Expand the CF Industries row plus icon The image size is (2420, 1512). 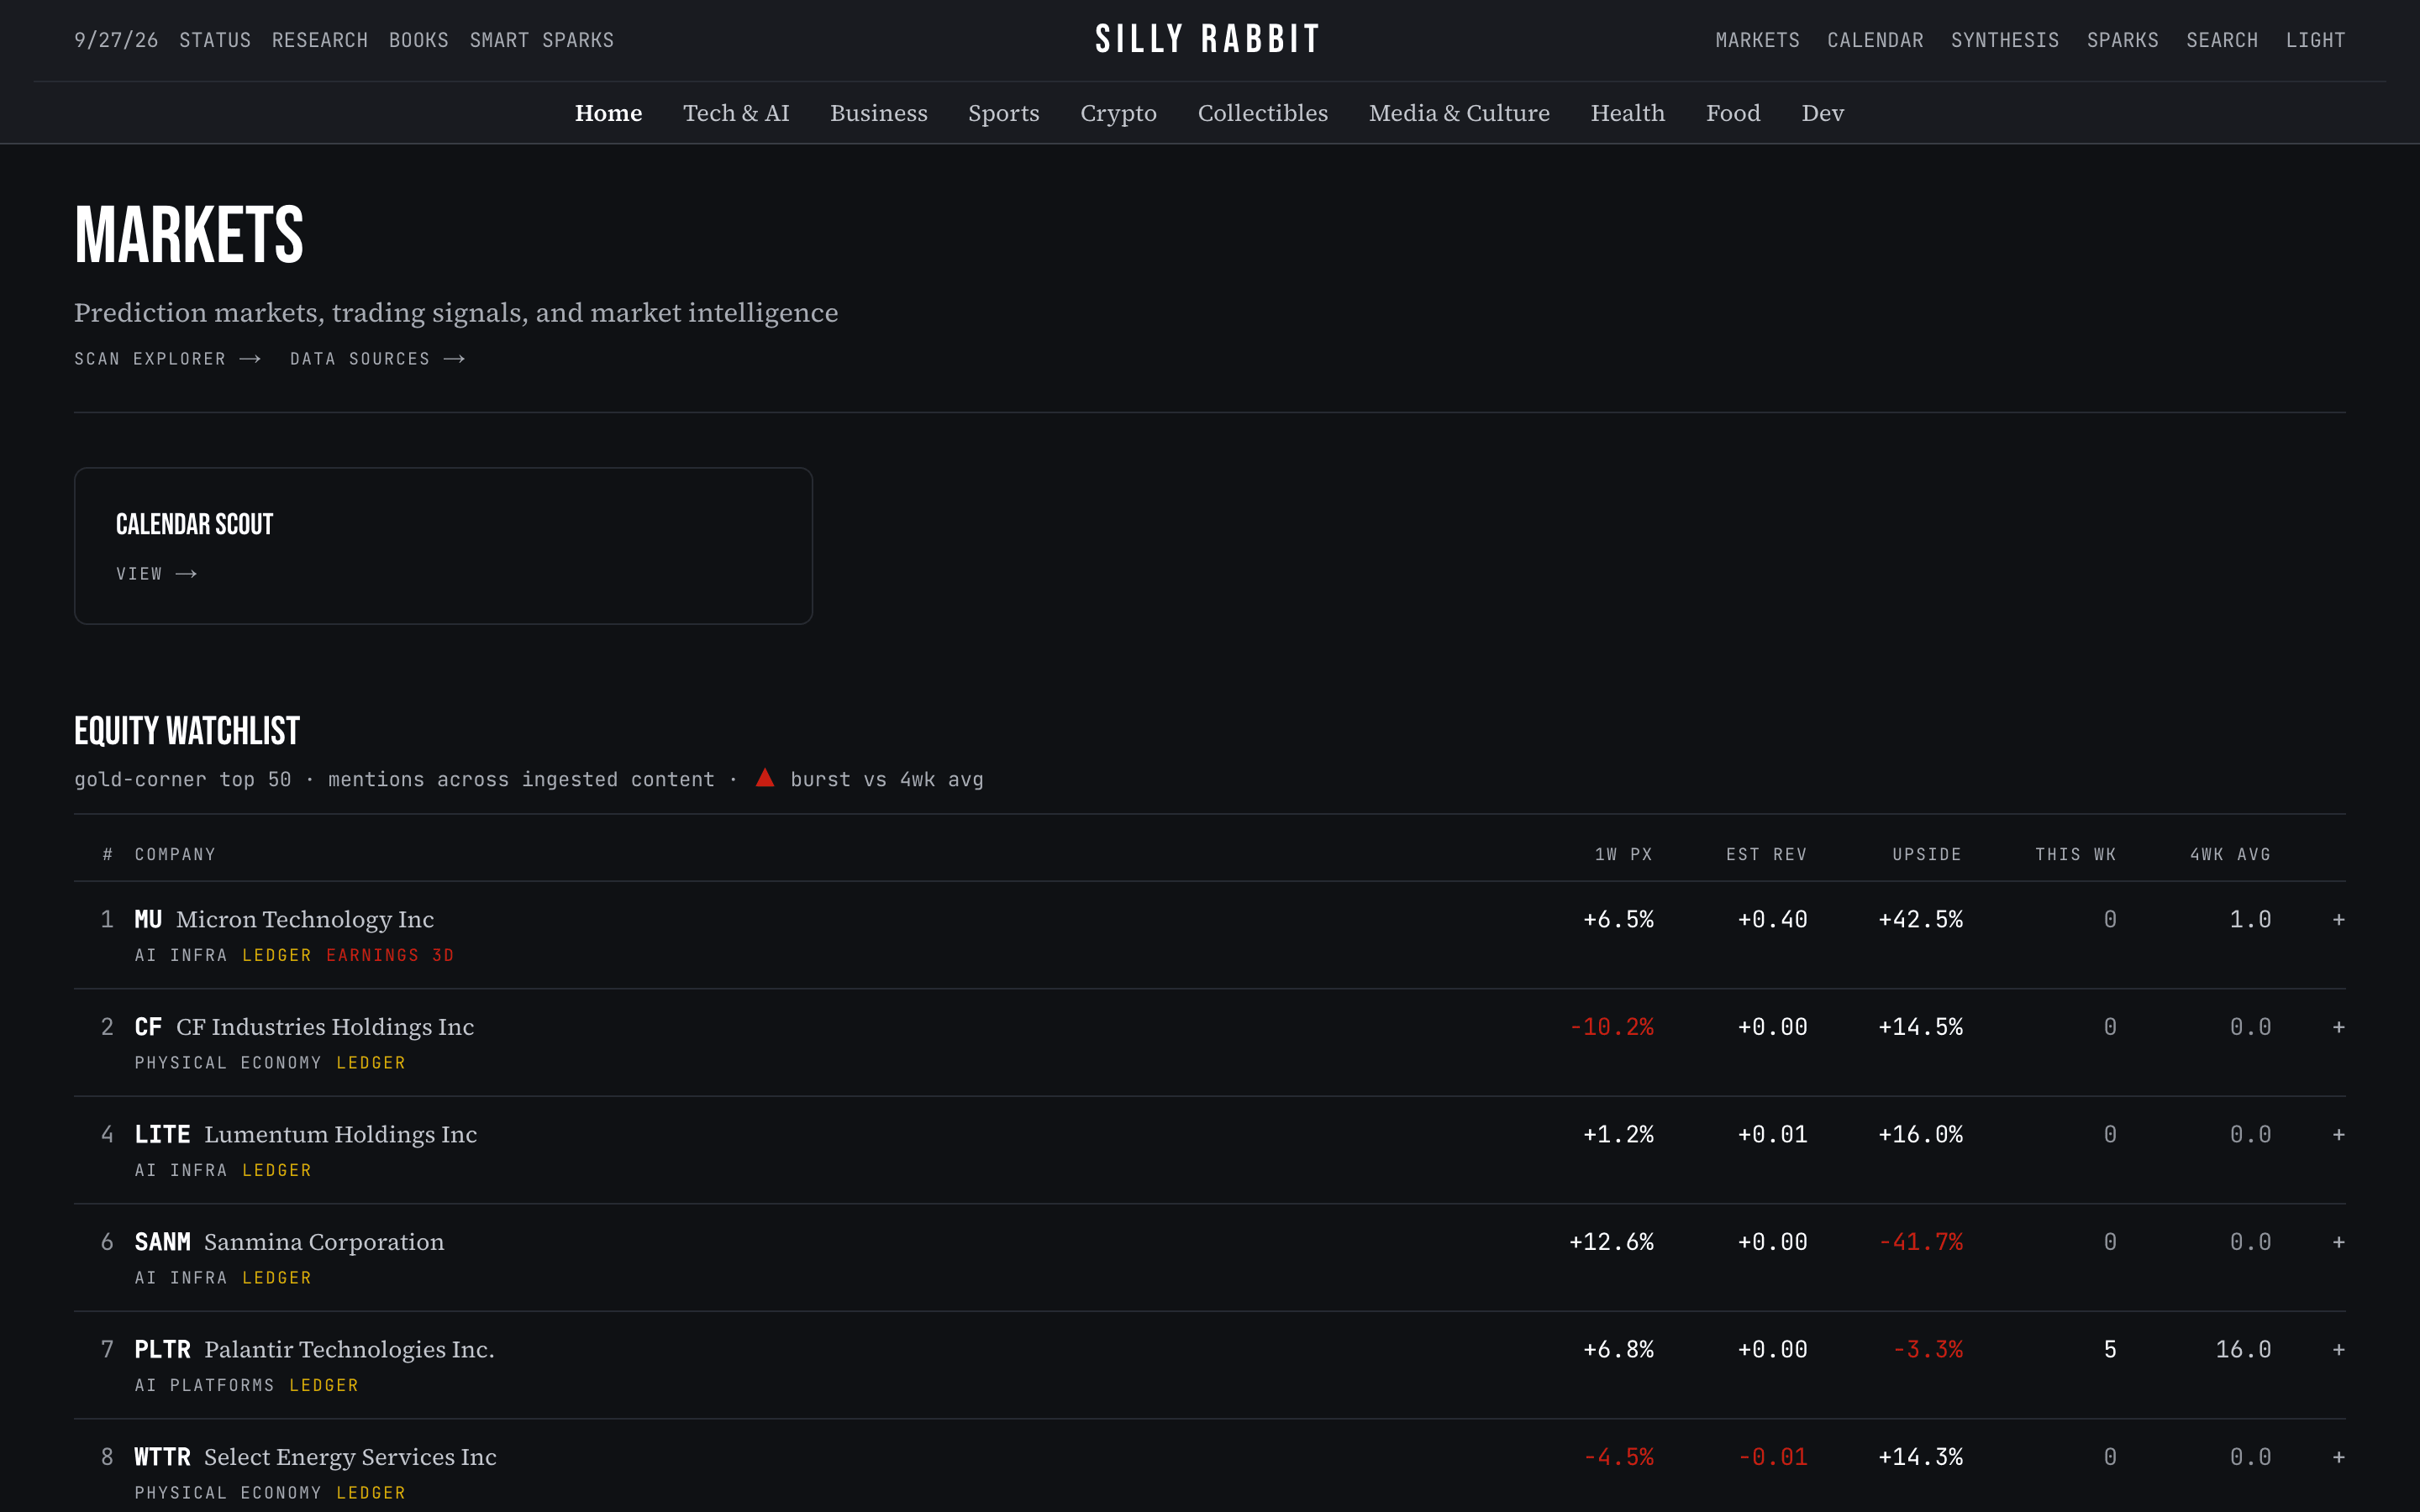click(2338, 1027)
